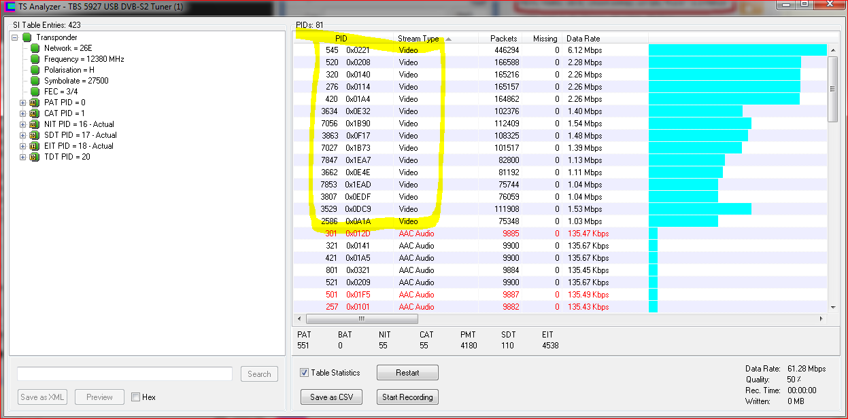
Task: Expand the CAT PID = 1 node
Action: click(22, 113)
